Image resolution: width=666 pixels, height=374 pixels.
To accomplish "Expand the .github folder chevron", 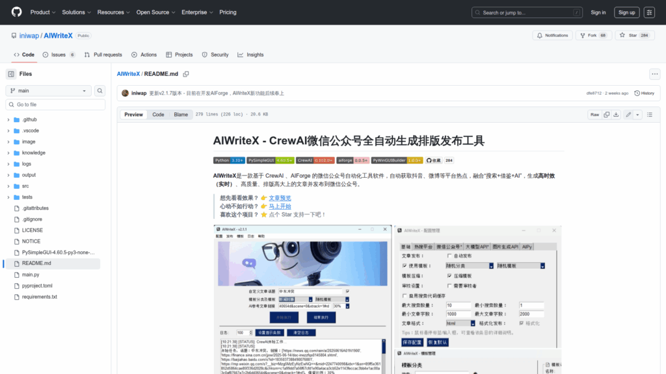I will (x=8, y=119).
